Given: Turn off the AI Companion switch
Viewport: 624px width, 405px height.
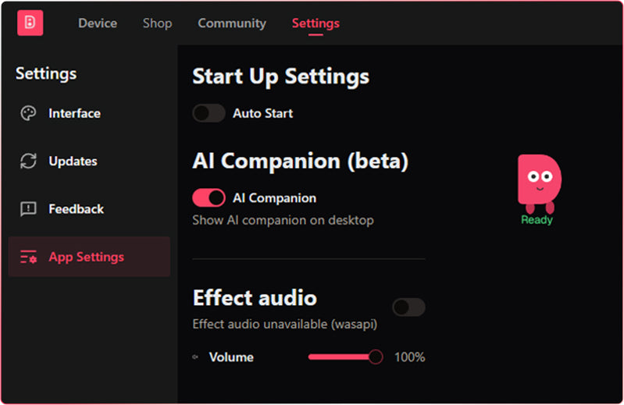Looking at the screenshot, I should coord(209,197).
